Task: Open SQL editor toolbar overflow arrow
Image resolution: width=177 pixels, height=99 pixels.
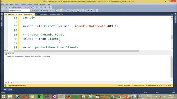Action: click(x=97, y=11)
